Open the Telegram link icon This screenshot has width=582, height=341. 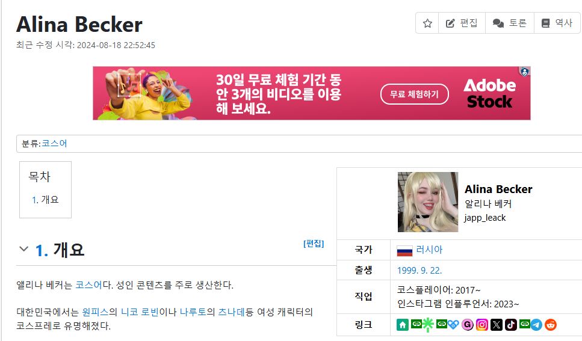tap(536, 325)
